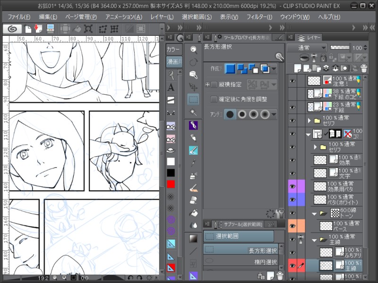The height and width of the screenshot is (283, 378).
Task: Delete sub tool trash icon
Action: pyautogui.click(x=280, y=276)
